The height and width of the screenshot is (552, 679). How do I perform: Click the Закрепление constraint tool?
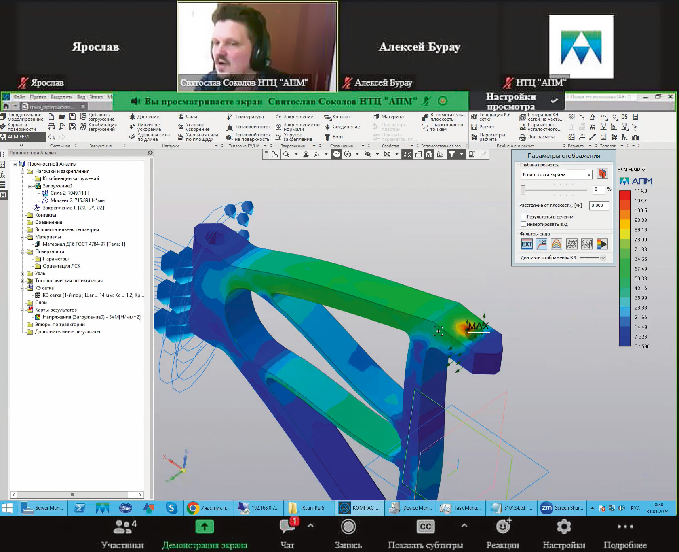click(294, 117)
